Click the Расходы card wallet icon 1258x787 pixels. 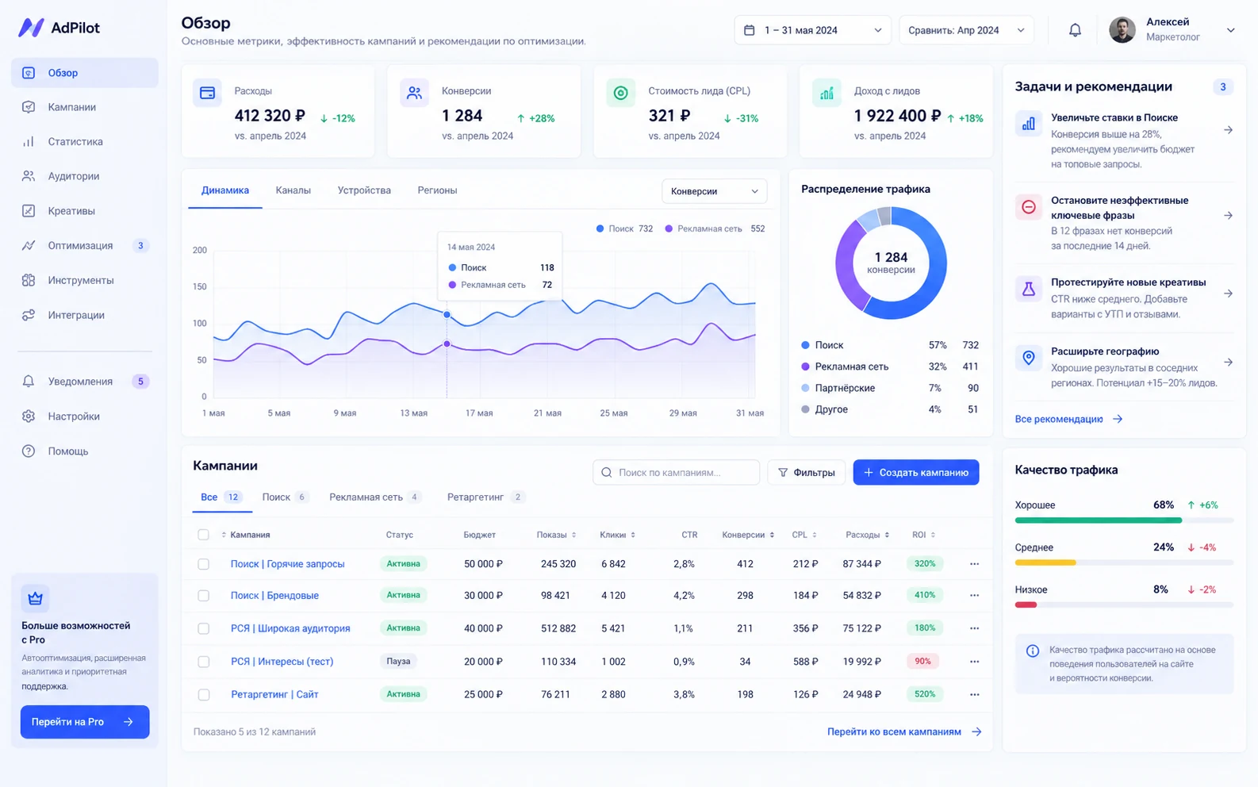pyautogui.click(x=207, y=93)
